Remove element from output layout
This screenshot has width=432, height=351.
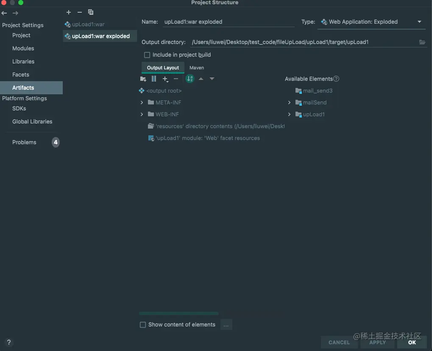[176, 79]
